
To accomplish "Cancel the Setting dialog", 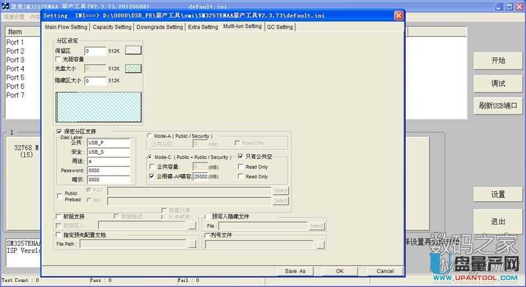I will click(x=385, y=271).
